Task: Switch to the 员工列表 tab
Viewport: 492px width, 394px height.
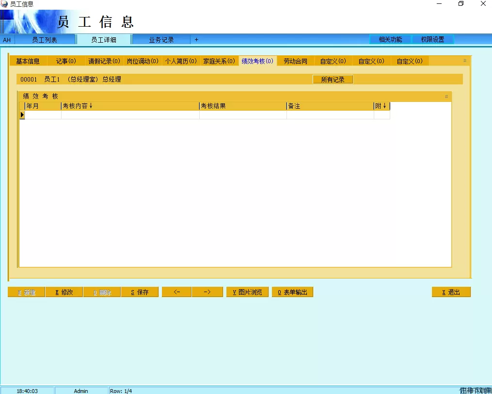Action: [x=45, y=40]
